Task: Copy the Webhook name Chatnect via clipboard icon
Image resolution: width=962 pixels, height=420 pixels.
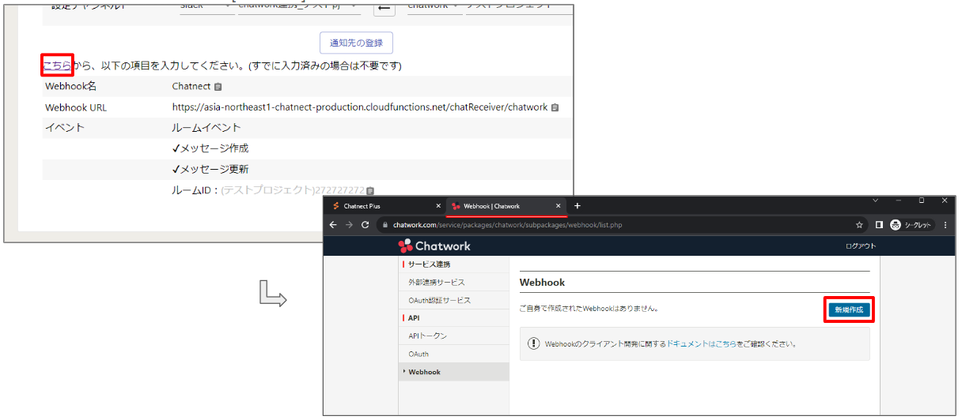Action: [x=218, y=86]
